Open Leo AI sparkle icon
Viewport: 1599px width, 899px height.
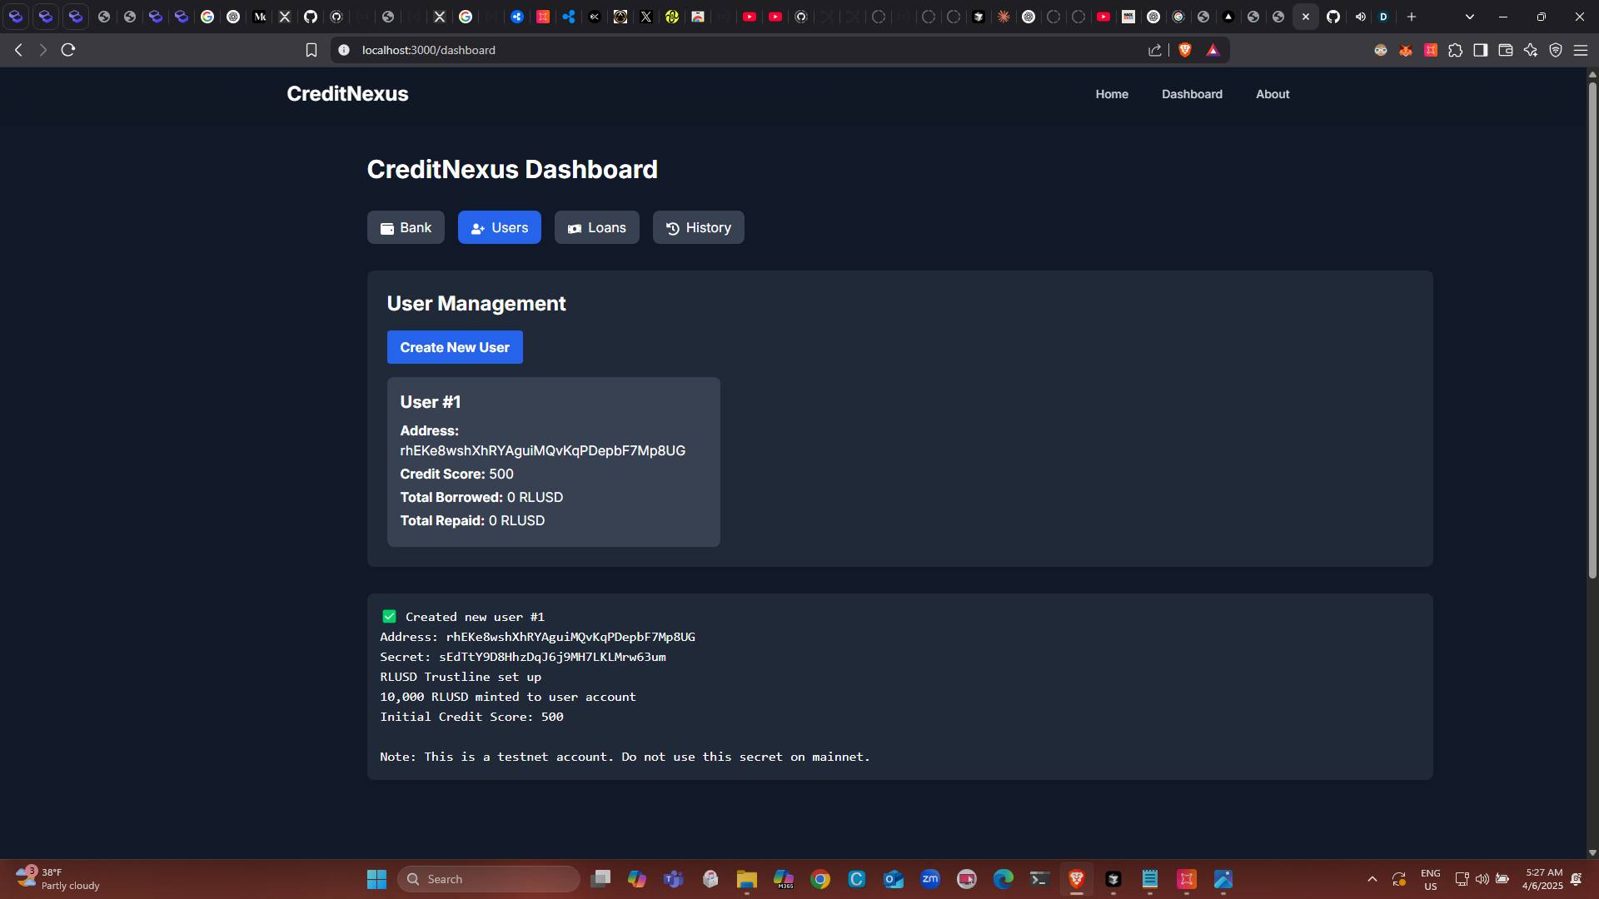pos(1530,50)
